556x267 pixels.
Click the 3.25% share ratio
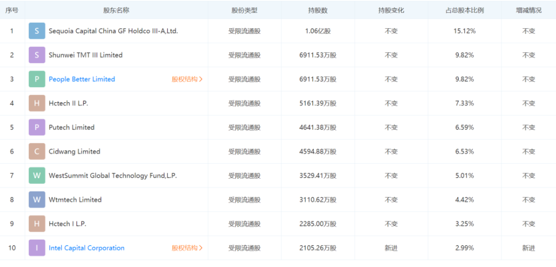coord(464,224)
